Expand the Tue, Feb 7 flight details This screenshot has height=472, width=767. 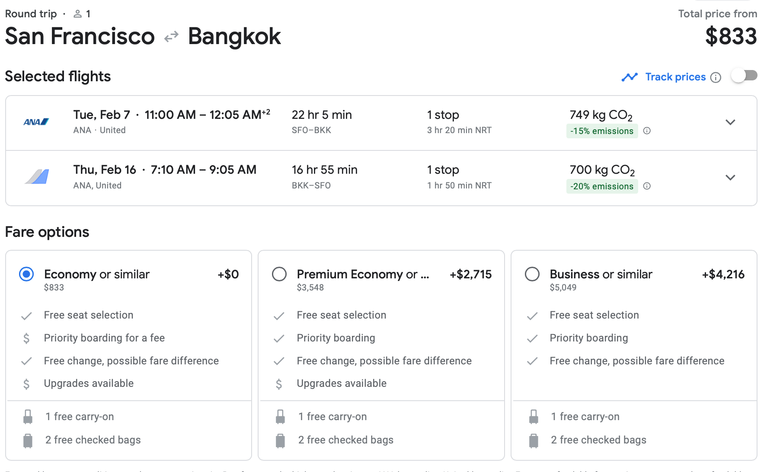(730, 122)
